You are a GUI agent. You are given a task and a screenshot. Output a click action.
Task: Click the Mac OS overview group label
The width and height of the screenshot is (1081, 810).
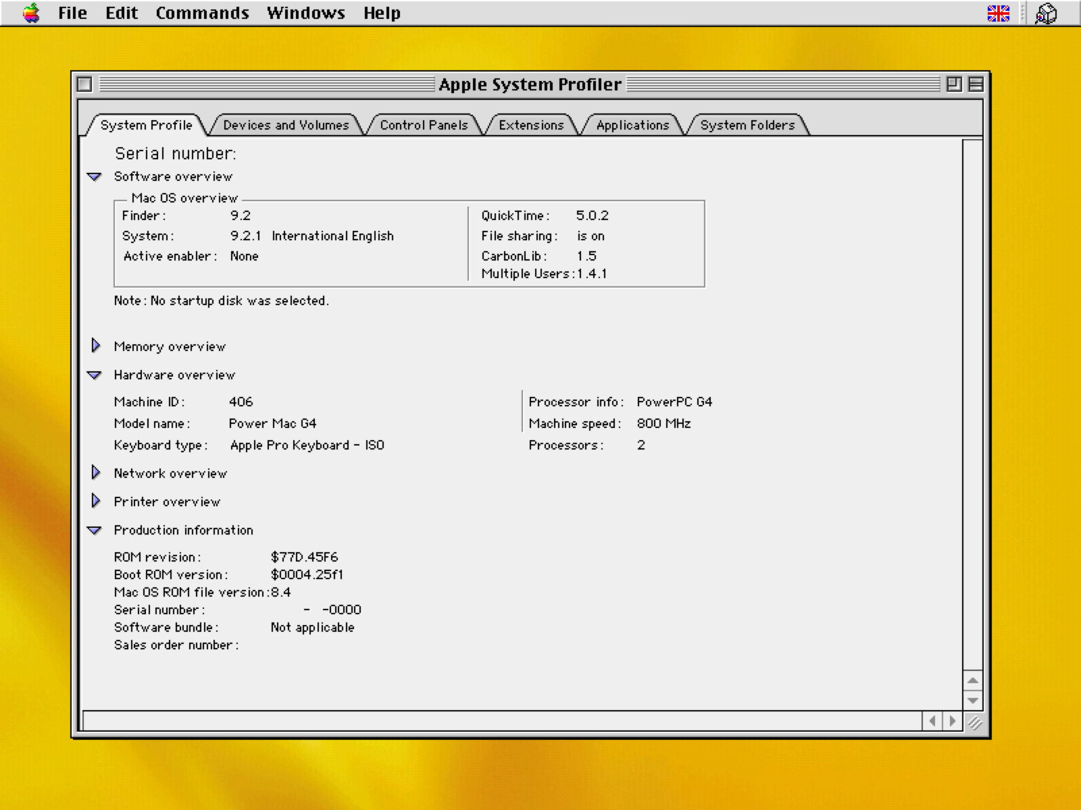click(x=184, y=198)
